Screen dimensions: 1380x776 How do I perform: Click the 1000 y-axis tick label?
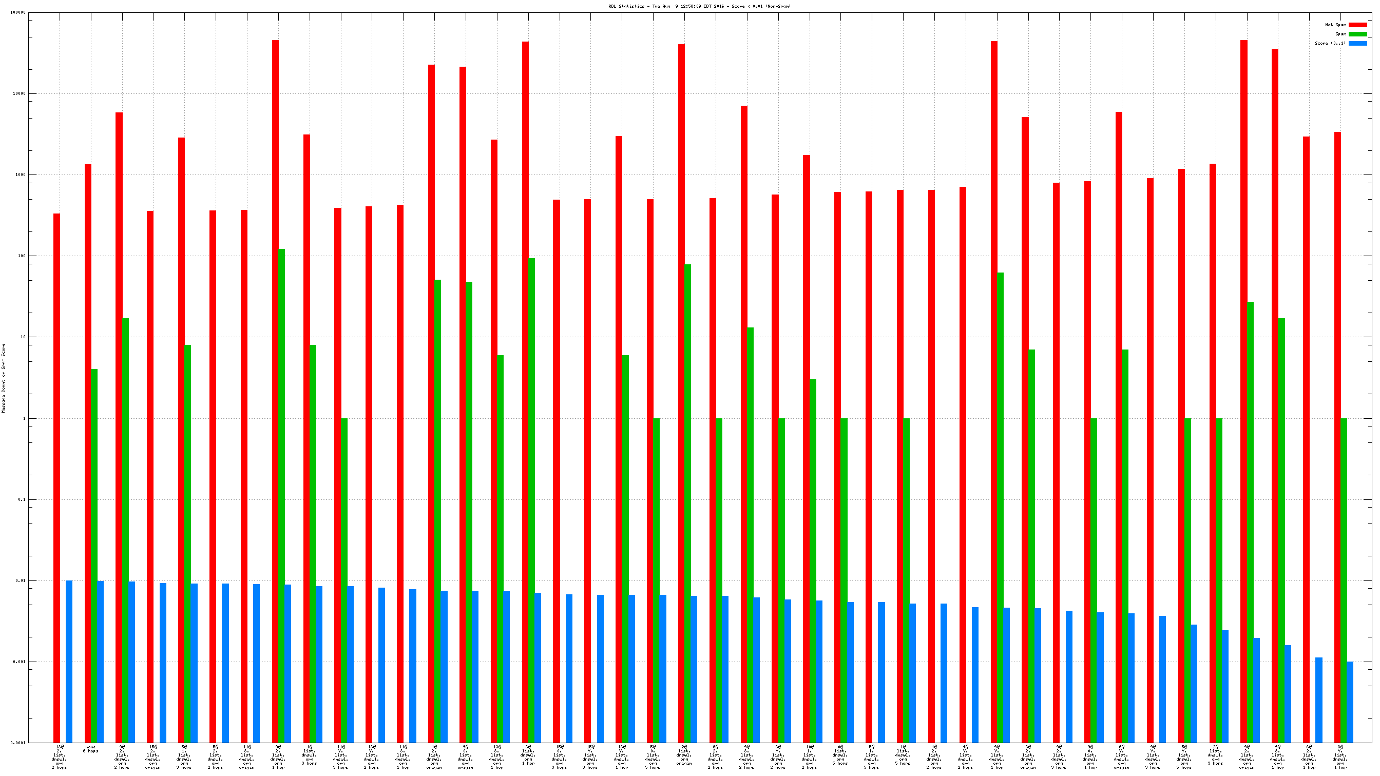20,174
